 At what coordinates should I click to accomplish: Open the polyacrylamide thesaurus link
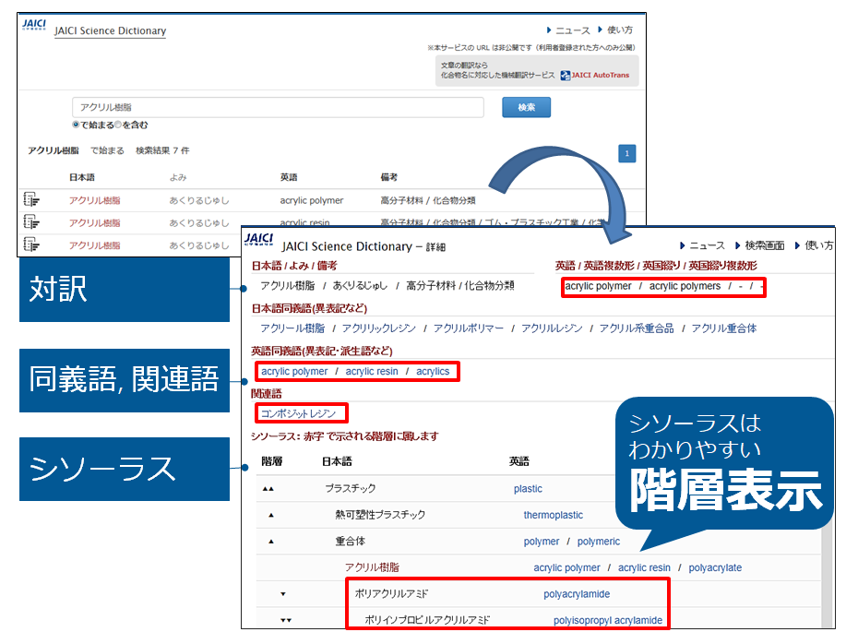577,594
